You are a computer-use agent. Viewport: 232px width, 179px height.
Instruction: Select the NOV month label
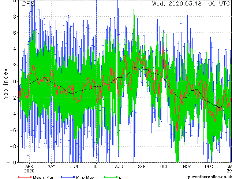pyautogui.click(x=187, y=167)
